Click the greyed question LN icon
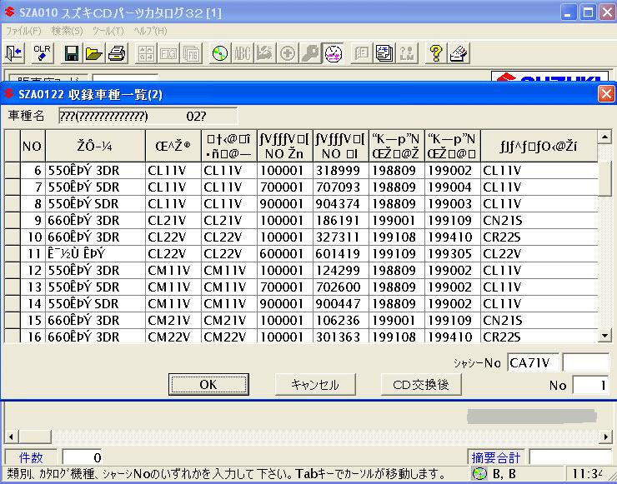The image size is (617, 484). coord(407,52)
